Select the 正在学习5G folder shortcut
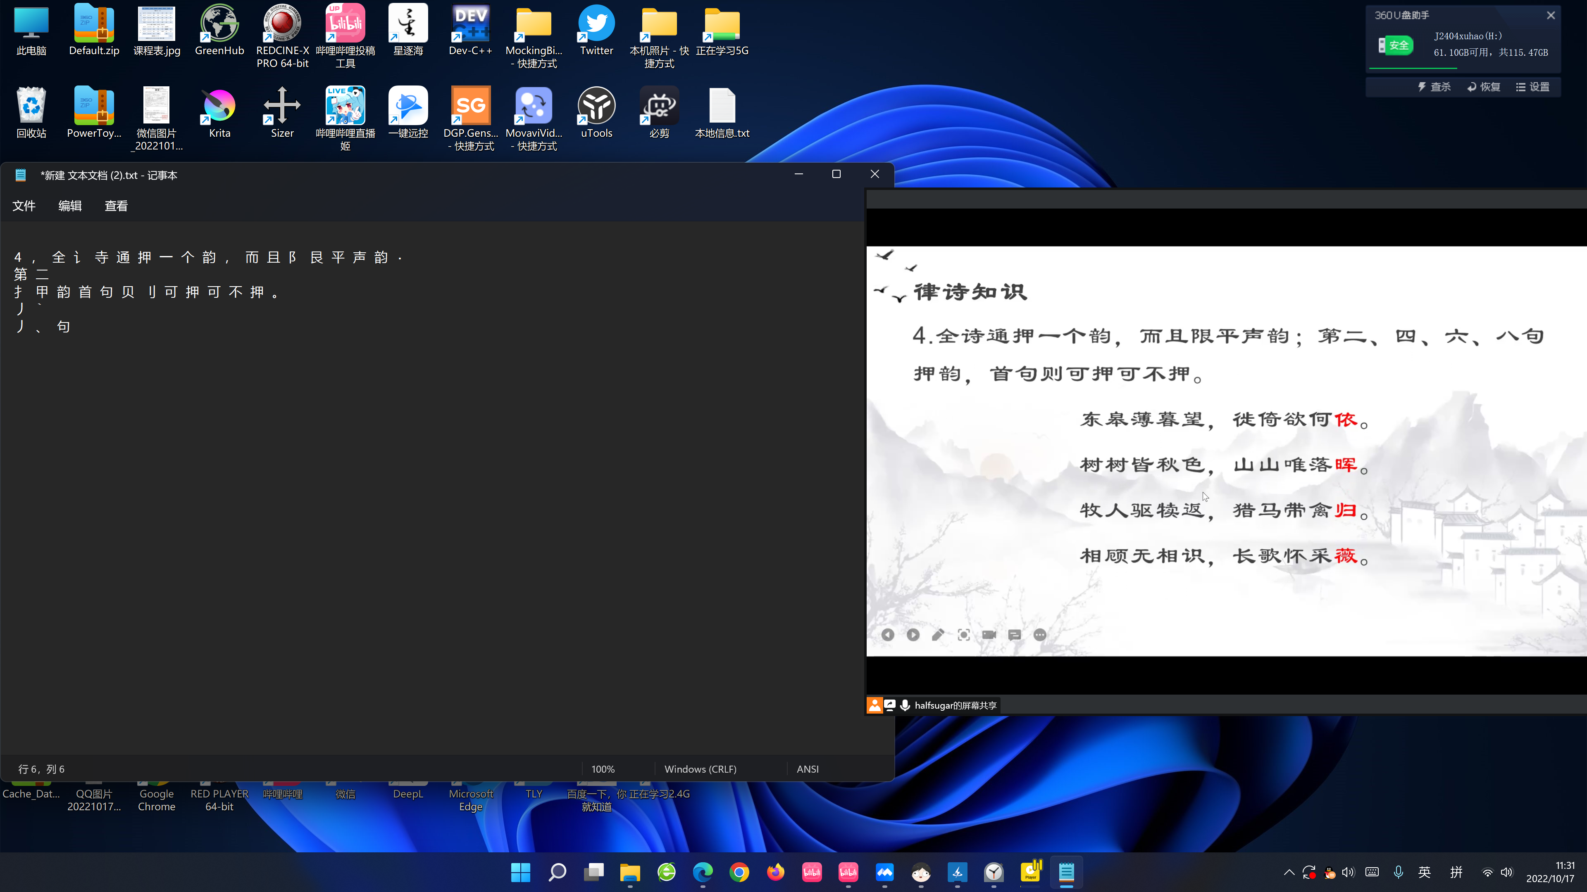The height and width of the screenshot is (892, 1587). tap(722, 31)
